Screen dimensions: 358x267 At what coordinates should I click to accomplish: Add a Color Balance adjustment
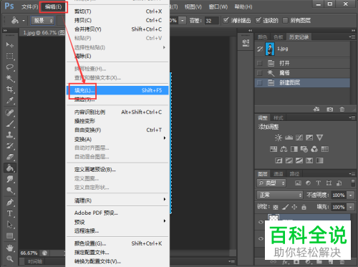click(x=284, y=149)
